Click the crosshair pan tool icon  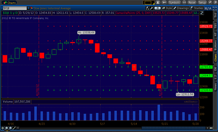pos(3,128)
